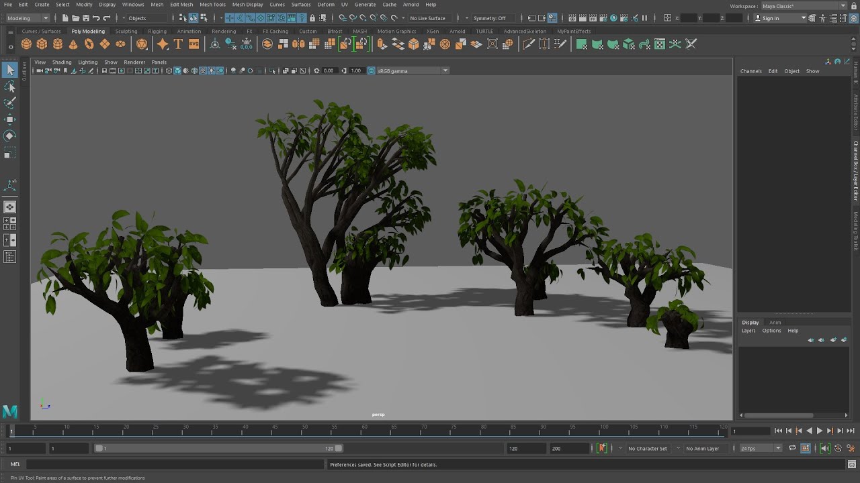This screenshot has width=860, height=483.
Task: Select the Lasso tool in the toolbox
Action: point(9,87)
